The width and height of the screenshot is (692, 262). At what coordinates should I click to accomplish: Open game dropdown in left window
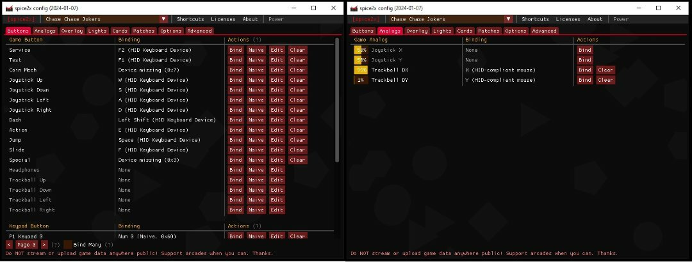coord(163,19)
